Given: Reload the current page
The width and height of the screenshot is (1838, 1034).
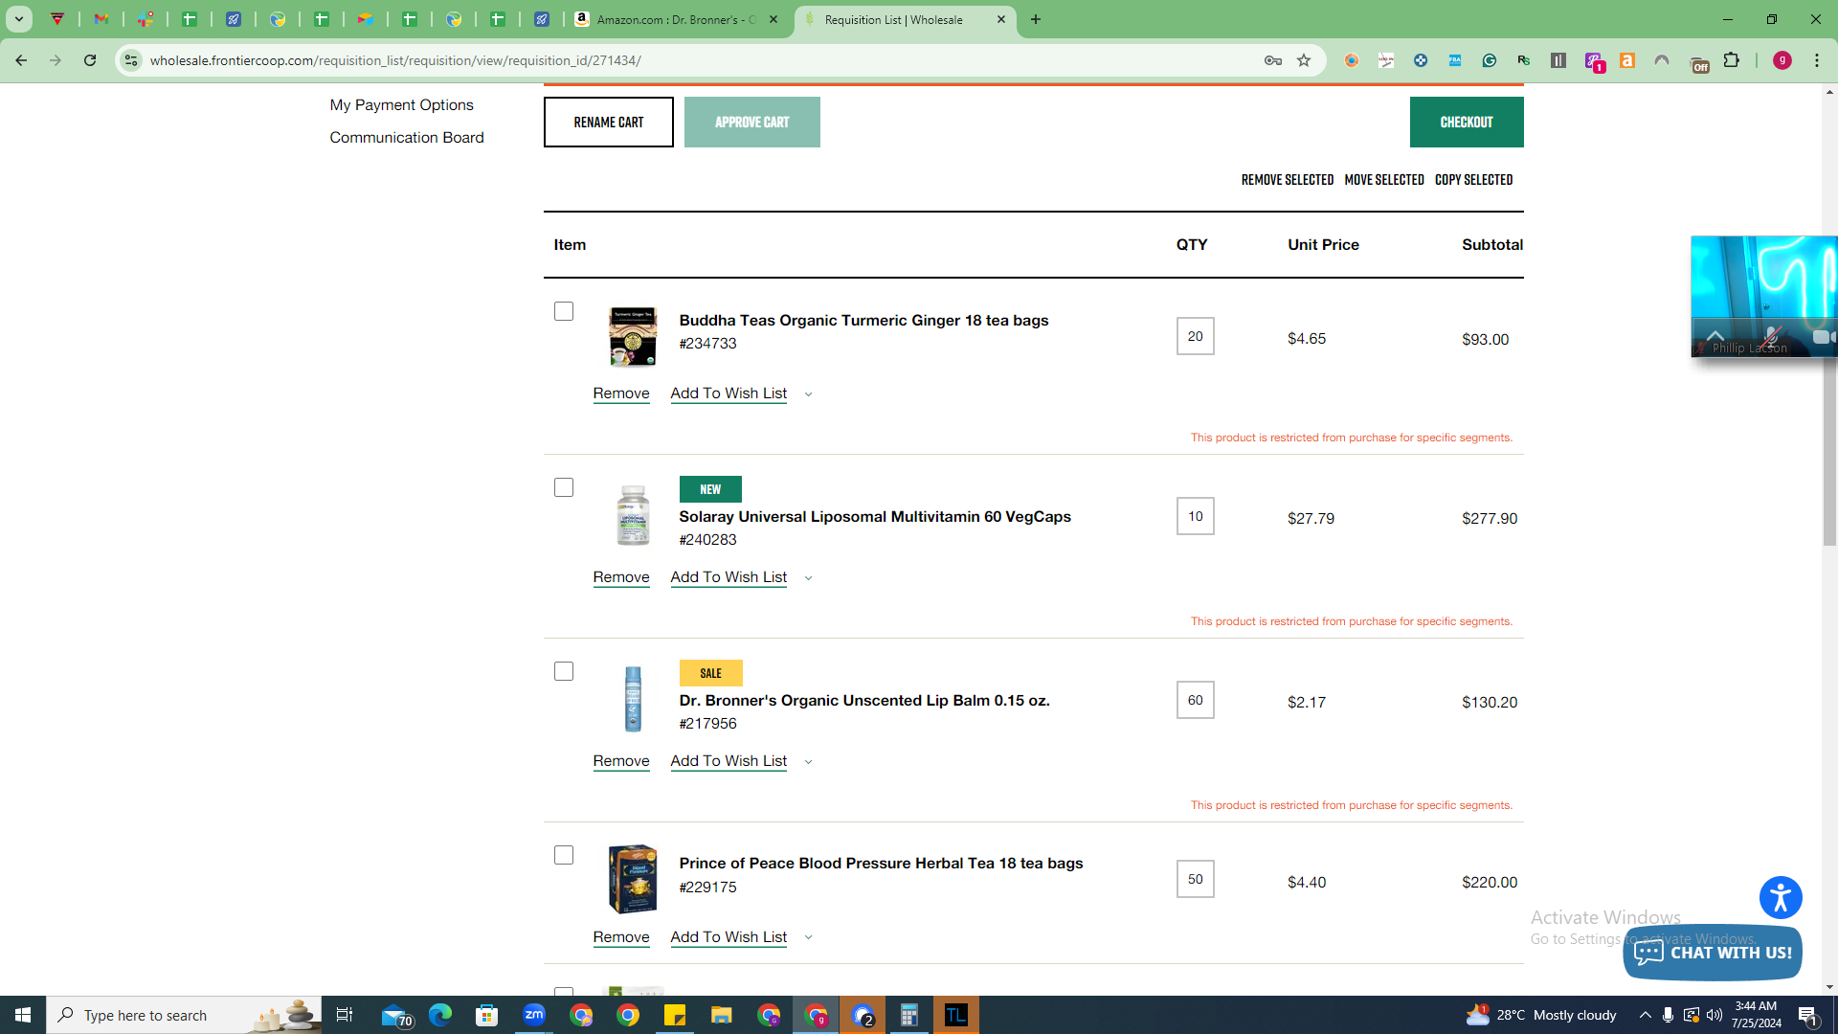Looking at the screenshot, I should coord(90,60).
